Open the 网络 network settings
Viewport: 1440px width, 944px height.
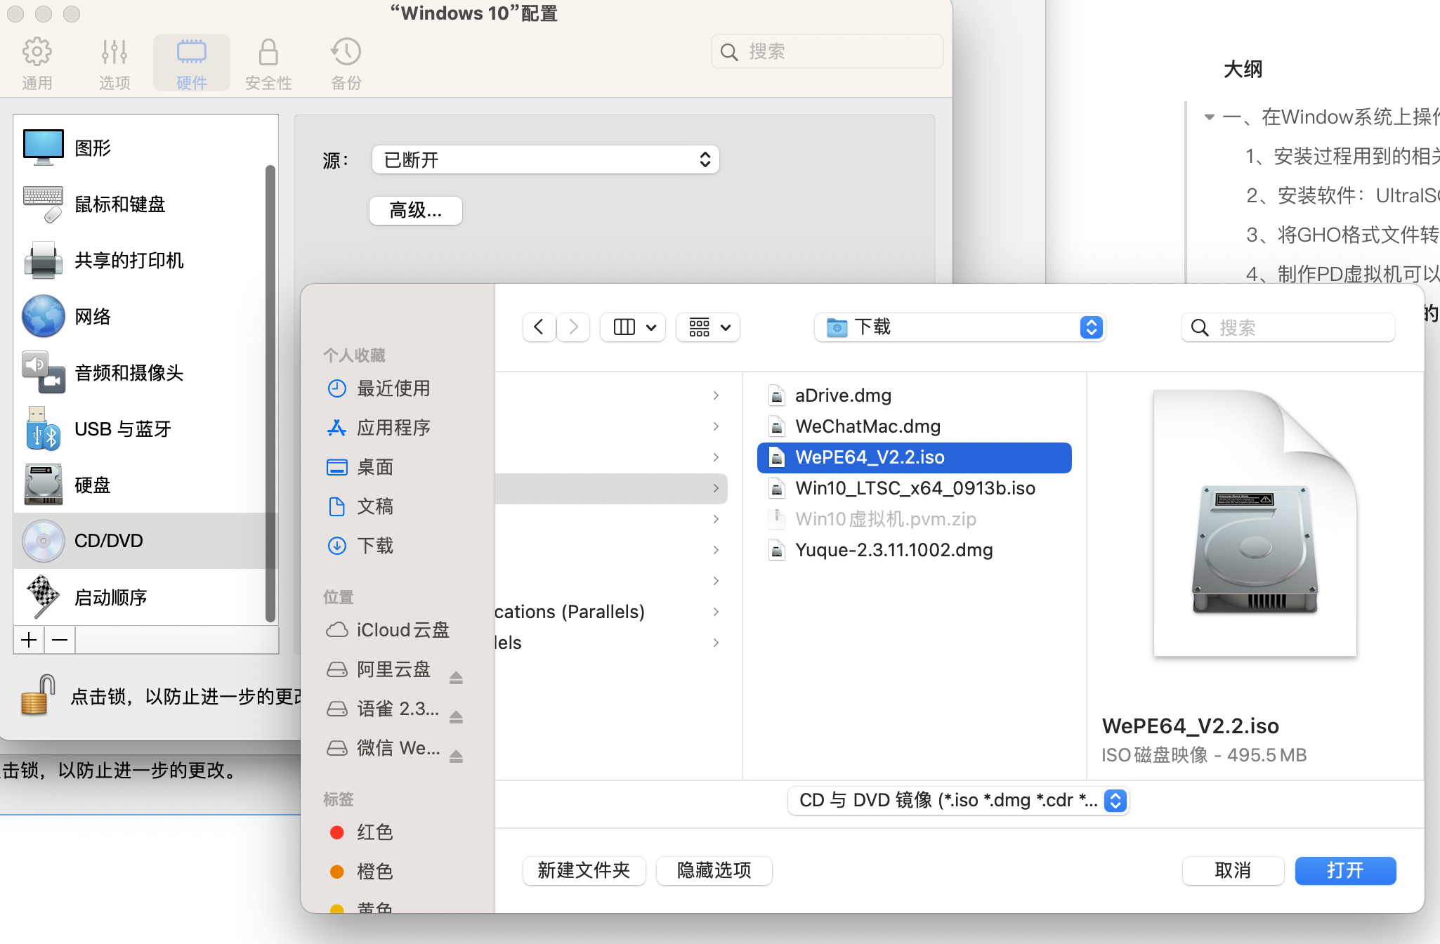point(93,317)
